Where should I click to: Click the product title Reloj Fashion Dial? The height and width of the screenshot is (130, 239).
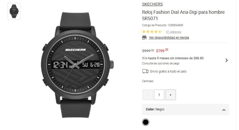click(x=183, y=15)
